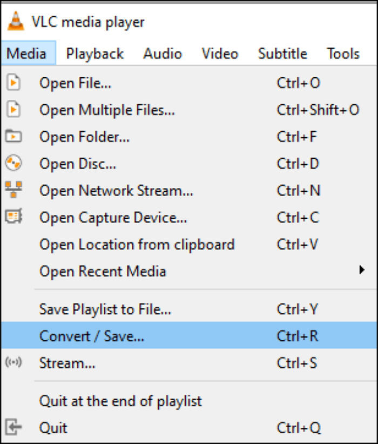The height and width of the screenshot is (444, 378).
Task: Expand the Open Recent Media submenu arrow
Action: (362, 270)
